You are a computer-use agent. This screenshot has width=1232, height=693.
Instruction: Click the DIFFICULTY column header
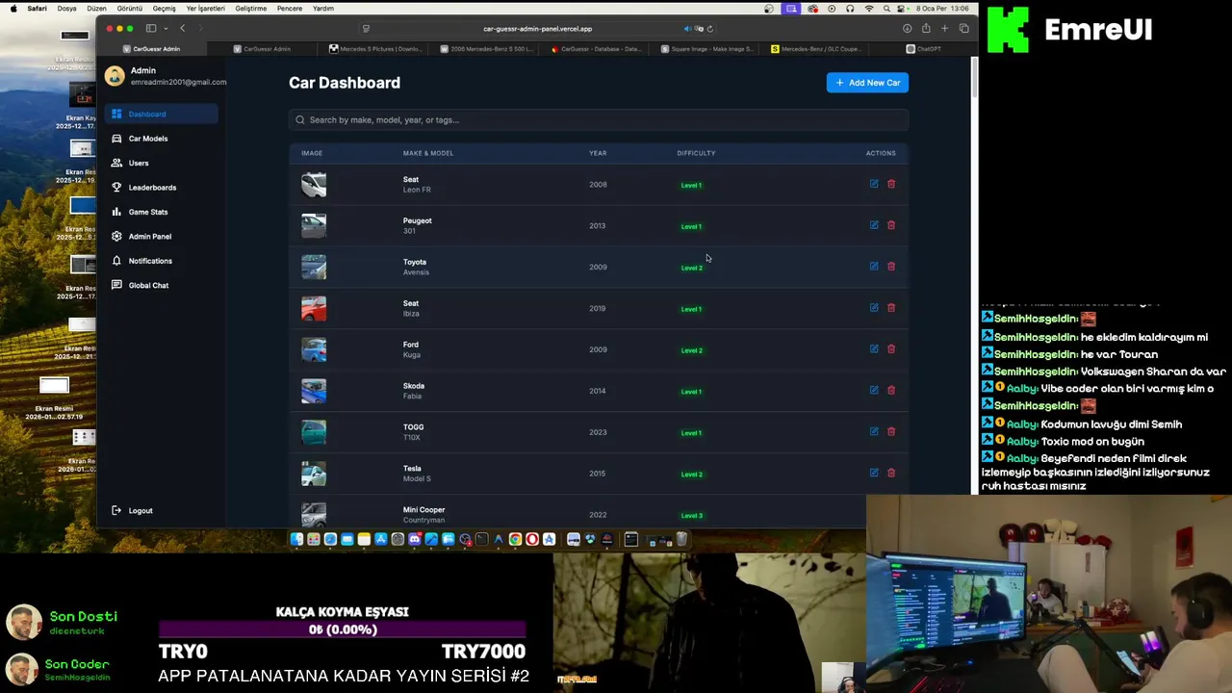[696, 153]
